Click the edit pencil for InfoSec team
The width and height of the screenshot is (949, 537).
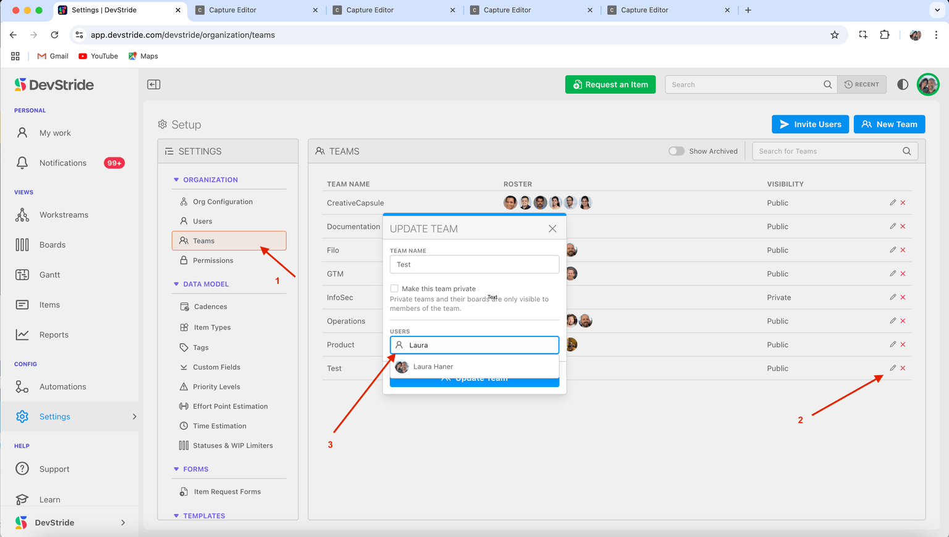[893, 297]
